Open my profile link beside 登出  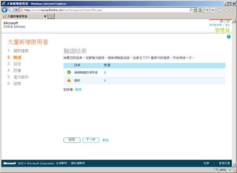[x=215, y=25]
